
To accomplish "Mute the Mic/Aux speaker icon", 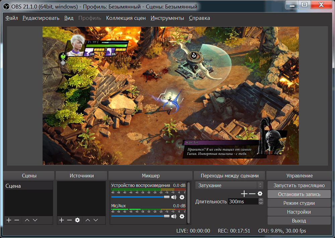I will [x=174, y=216].
